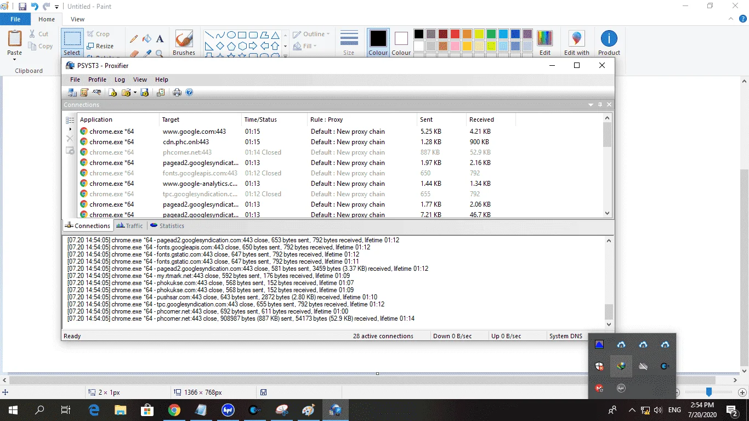Open Task View on the taskbar
This screenshot has width=749, height=421.
pos(66,409)
